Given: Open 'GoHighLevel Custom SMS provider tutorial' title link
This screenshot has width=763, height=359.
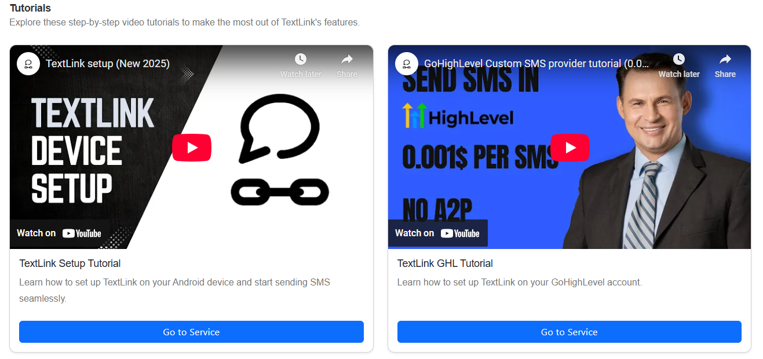Looking at the screenshot, I should 536,64.
